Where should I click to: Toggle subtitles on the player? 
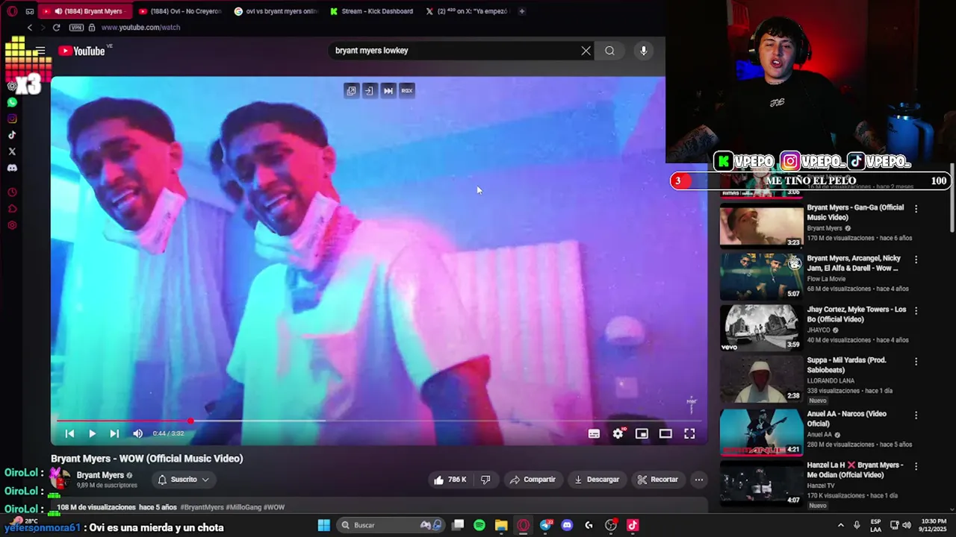click(x=594, y=433)
